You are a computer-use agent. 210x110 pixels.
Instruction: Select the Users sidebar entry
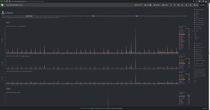tap(197, 31)
